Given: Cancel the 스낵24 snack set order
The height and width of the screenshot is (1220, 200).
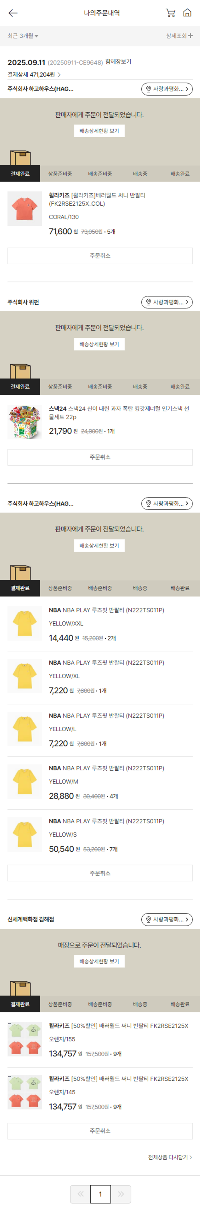Looking at the screenshot, I should click(100, 457).
